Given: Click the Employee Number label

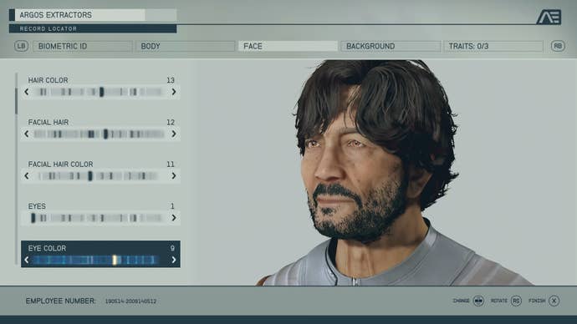Looking at the screenshot, I should click(x=61, y=301).
